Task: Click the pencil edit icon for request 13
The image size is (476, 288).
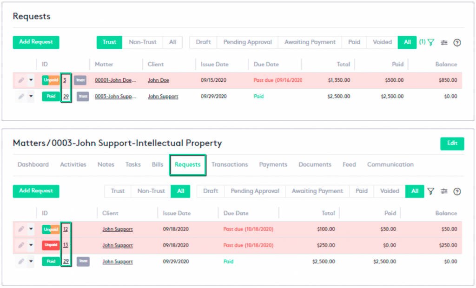Action: [x=21, y=245]
